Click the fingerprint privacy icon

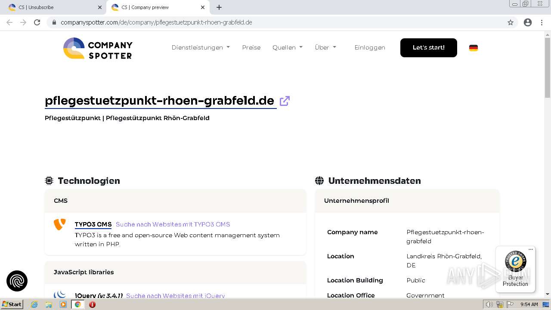[x=17, y=281]
